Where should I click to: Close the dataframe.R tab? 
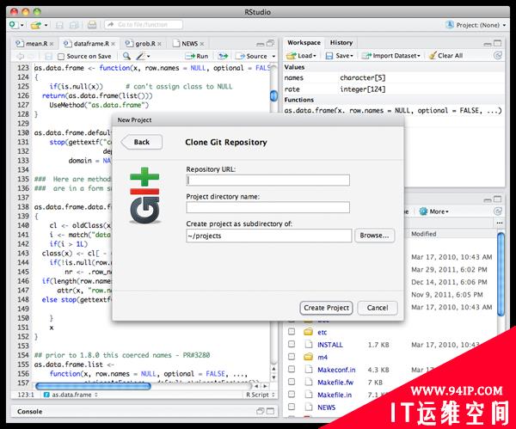114,44
